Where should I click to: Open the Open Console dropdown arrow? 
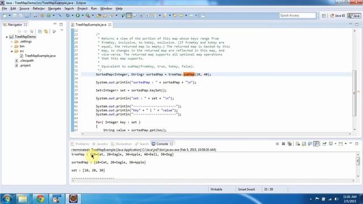(345, 144)
